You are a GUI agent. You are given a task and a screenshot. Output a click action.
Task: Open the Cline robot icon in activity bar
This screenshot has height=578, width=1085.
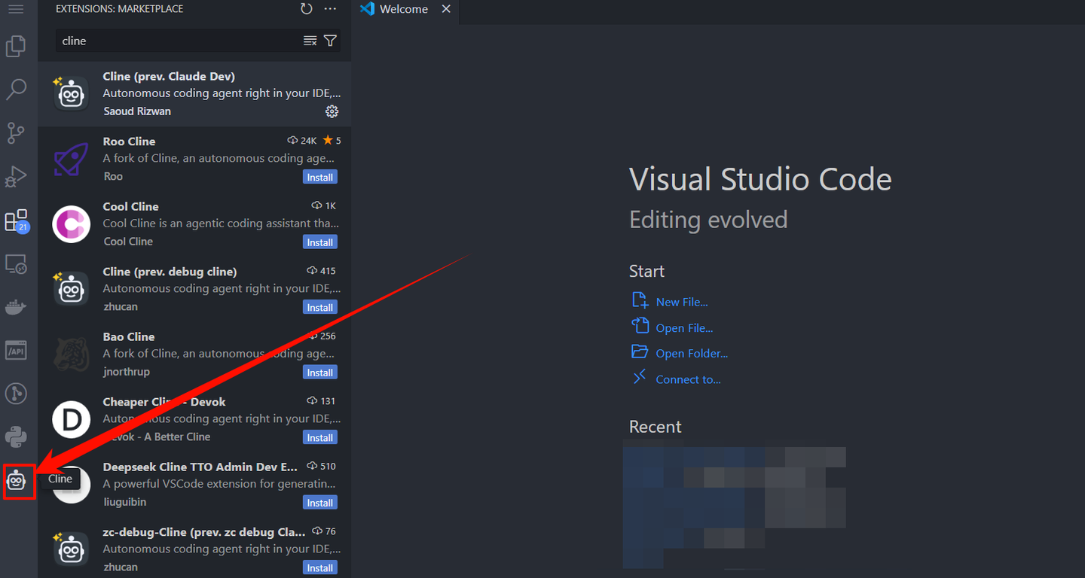point(17,480)
